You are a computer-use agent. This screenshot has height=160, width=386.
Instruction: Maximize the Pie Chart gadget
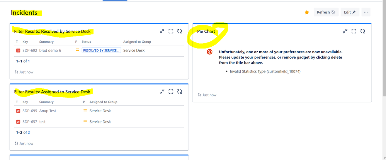(x=354, y=31)
